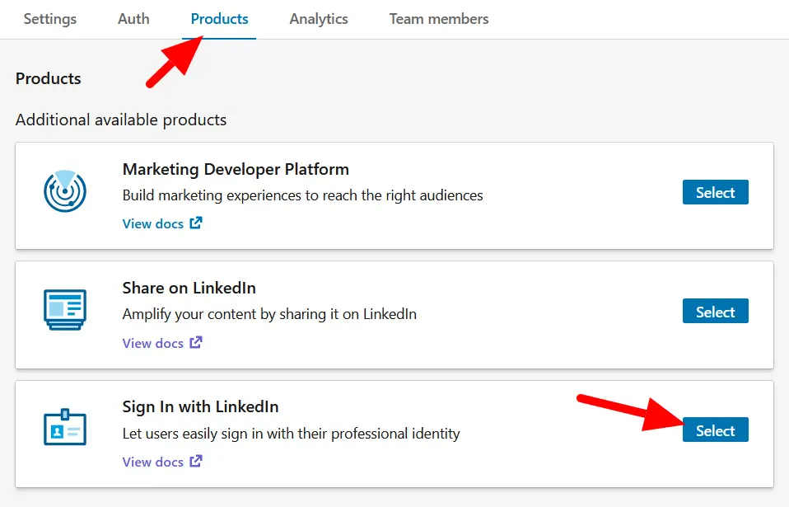Click the Marketing Developer Platform radar icon

click(65, 190)
